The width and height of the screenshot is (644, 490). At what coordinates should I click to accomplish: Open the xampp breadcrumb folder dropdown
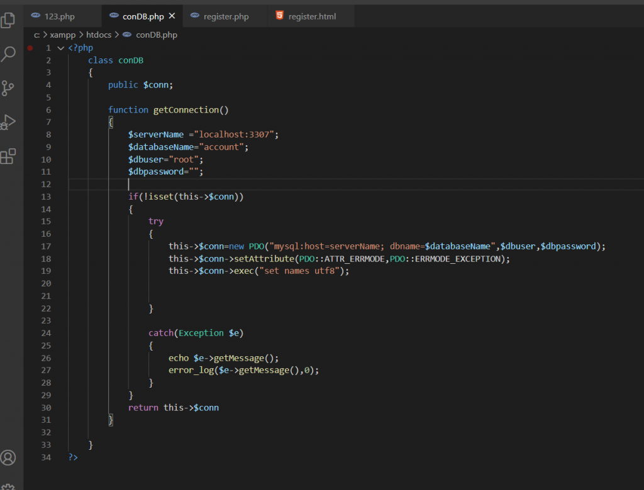pyautogui.click(x=63, y=35)
